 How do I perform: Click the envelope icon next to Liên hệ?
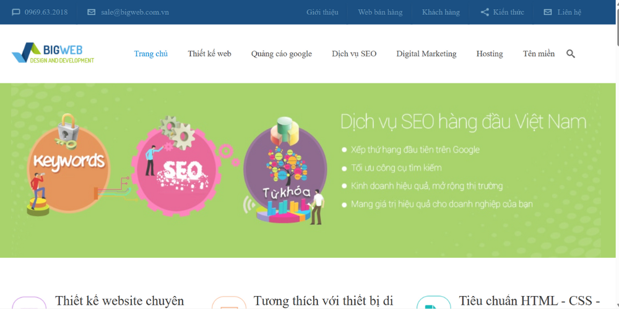click(x=548, y=12)
